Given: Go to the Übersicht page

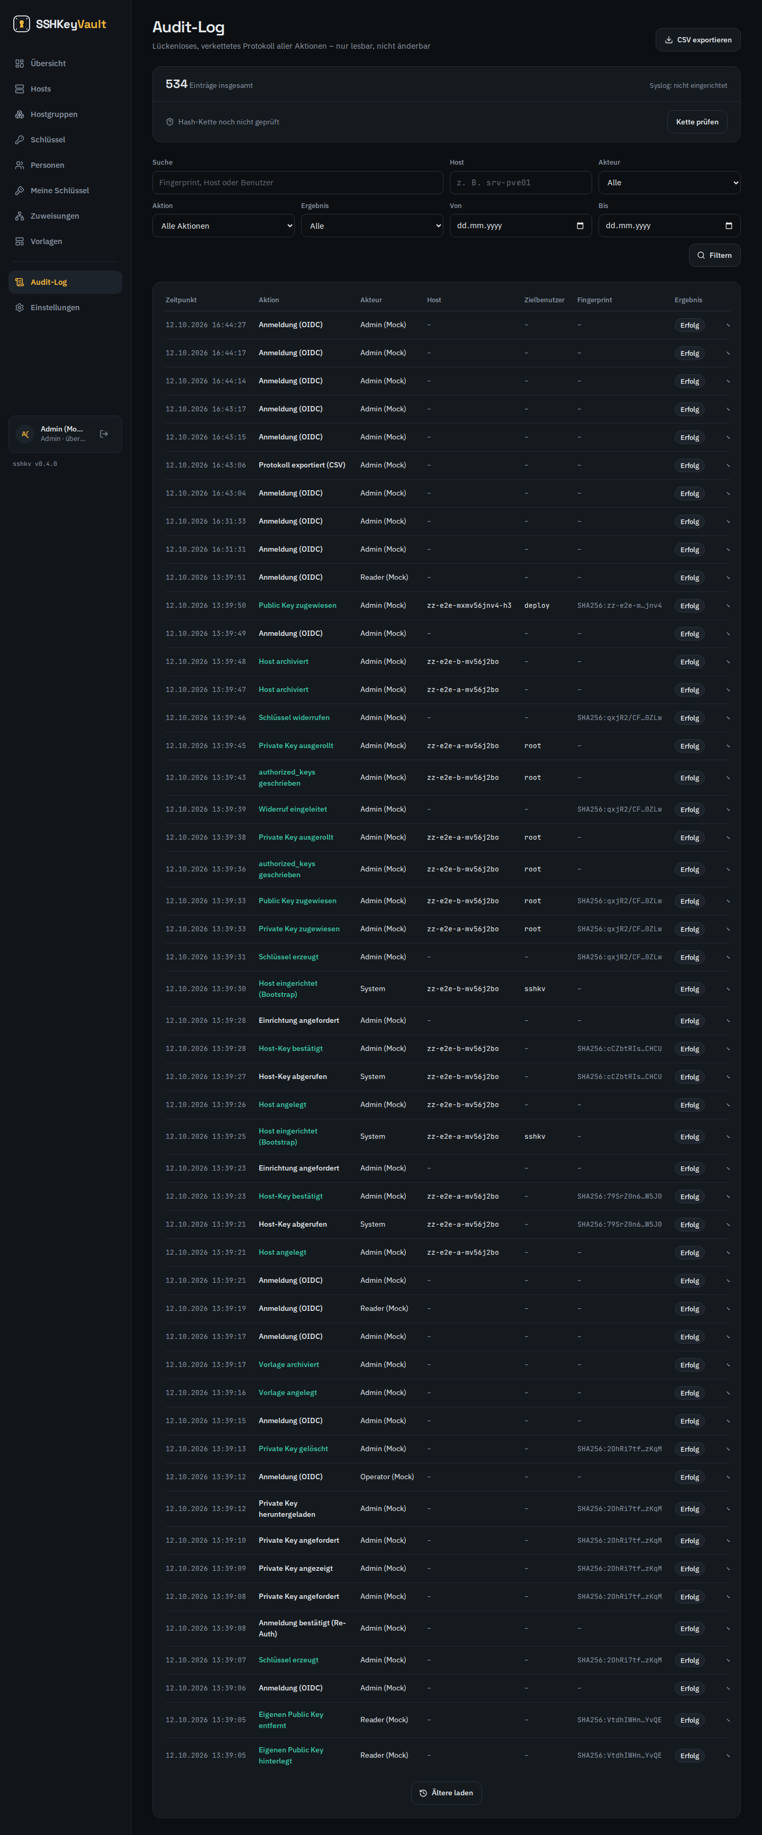Looking at the screenshot, I should point(65,64).
